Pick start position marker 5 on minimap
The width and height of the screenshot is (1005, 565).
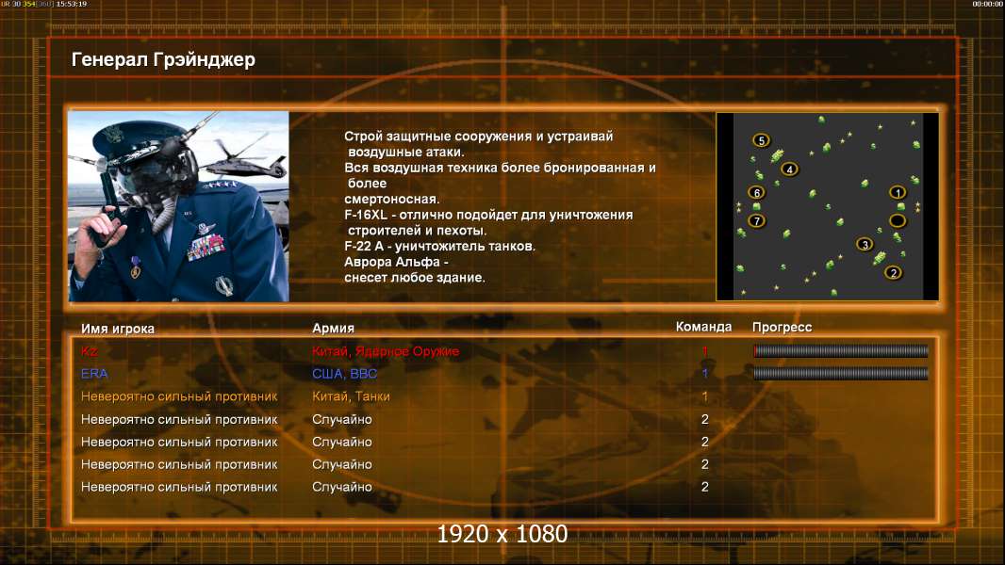pyautogui.click(x=761, y=140)
